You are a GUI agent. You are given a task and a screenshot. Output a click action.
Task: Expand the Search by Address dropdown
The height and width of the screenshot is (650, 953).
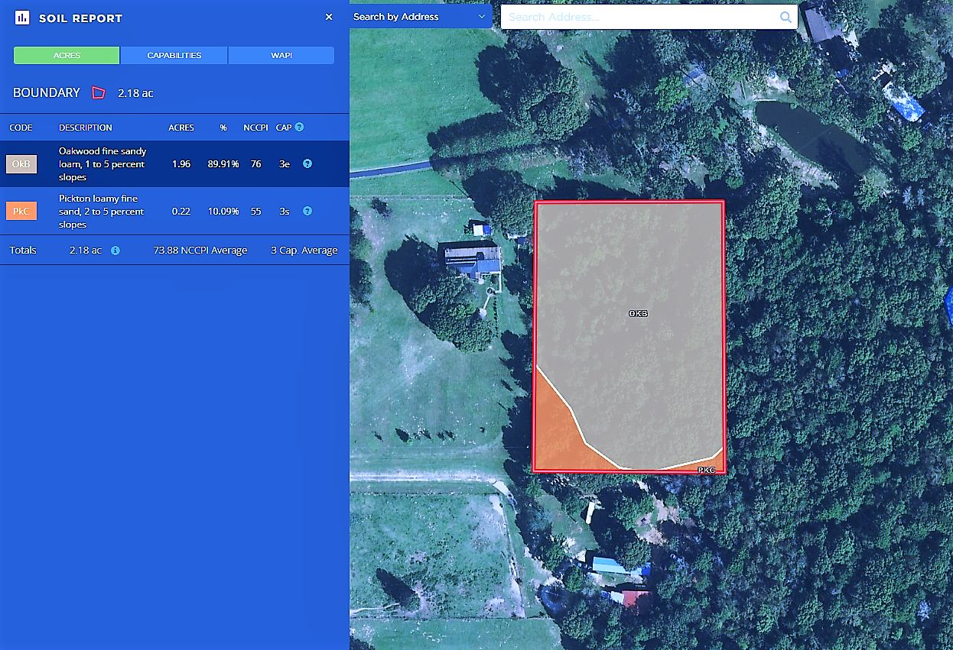[x=419, y=17]
